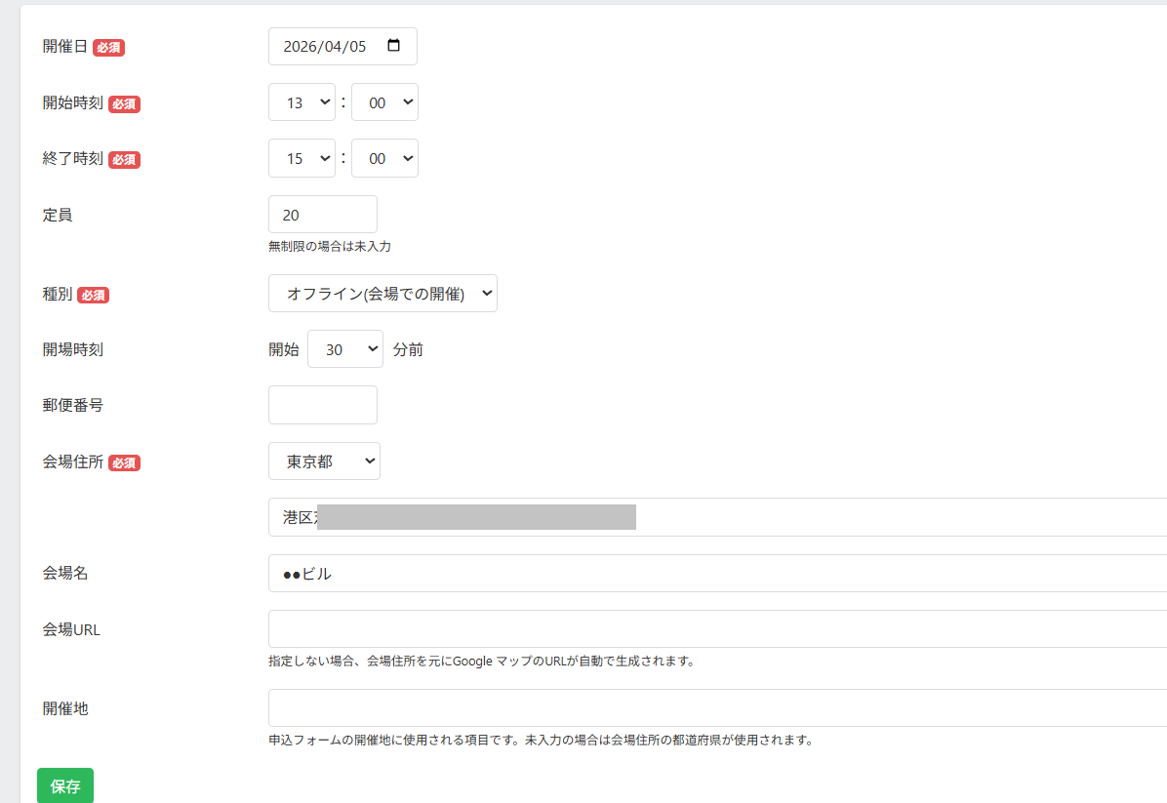The width and height of the screenshot is (1167, 803).
Task: Open the 開始時刻 minute dropdown
Action: coord(384,102)
